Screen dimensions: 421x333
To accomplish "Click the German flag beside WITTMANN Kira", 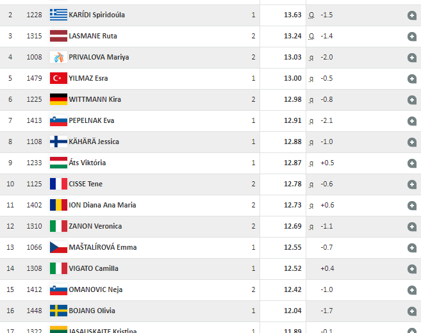I will point(58,99).
